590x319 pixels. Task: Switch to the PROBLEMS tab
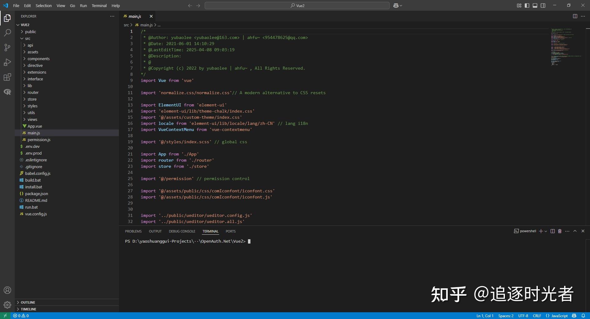[x=133, y=231]
